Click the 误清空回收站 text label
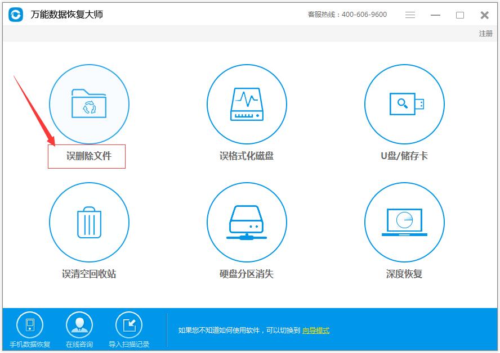The image size is (500, 353). [x=89, y=274]
